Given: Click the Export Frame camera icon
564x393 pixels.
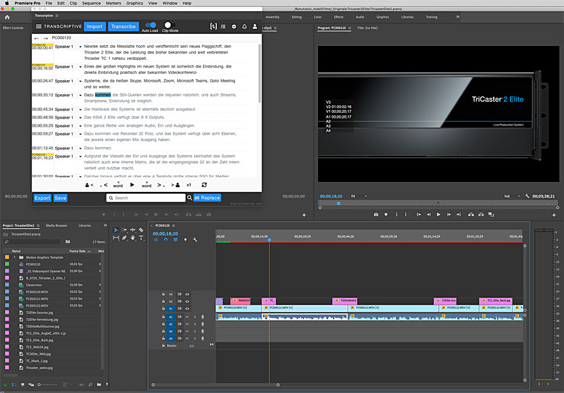Looking at the screenshot, I should click(x=376, y=215).
